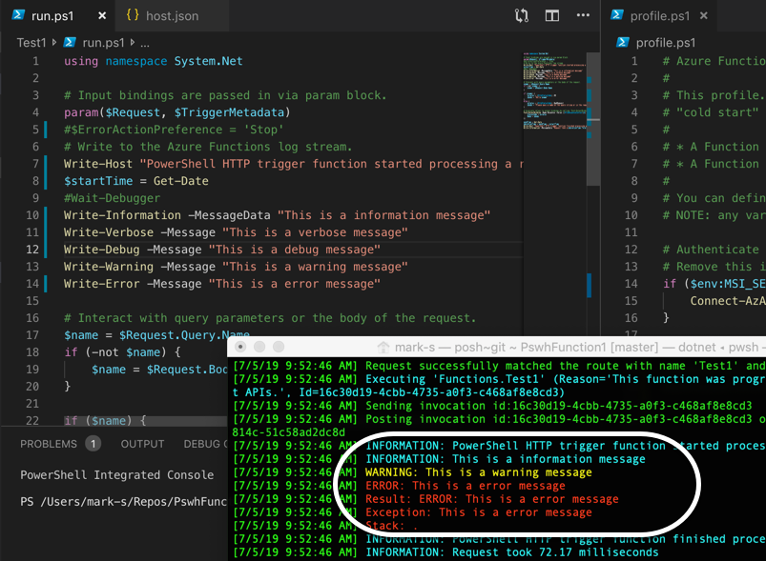Click the home folder icon in terminal title
766x561 pixels.
pyautogui.click(x=383, y=347)
